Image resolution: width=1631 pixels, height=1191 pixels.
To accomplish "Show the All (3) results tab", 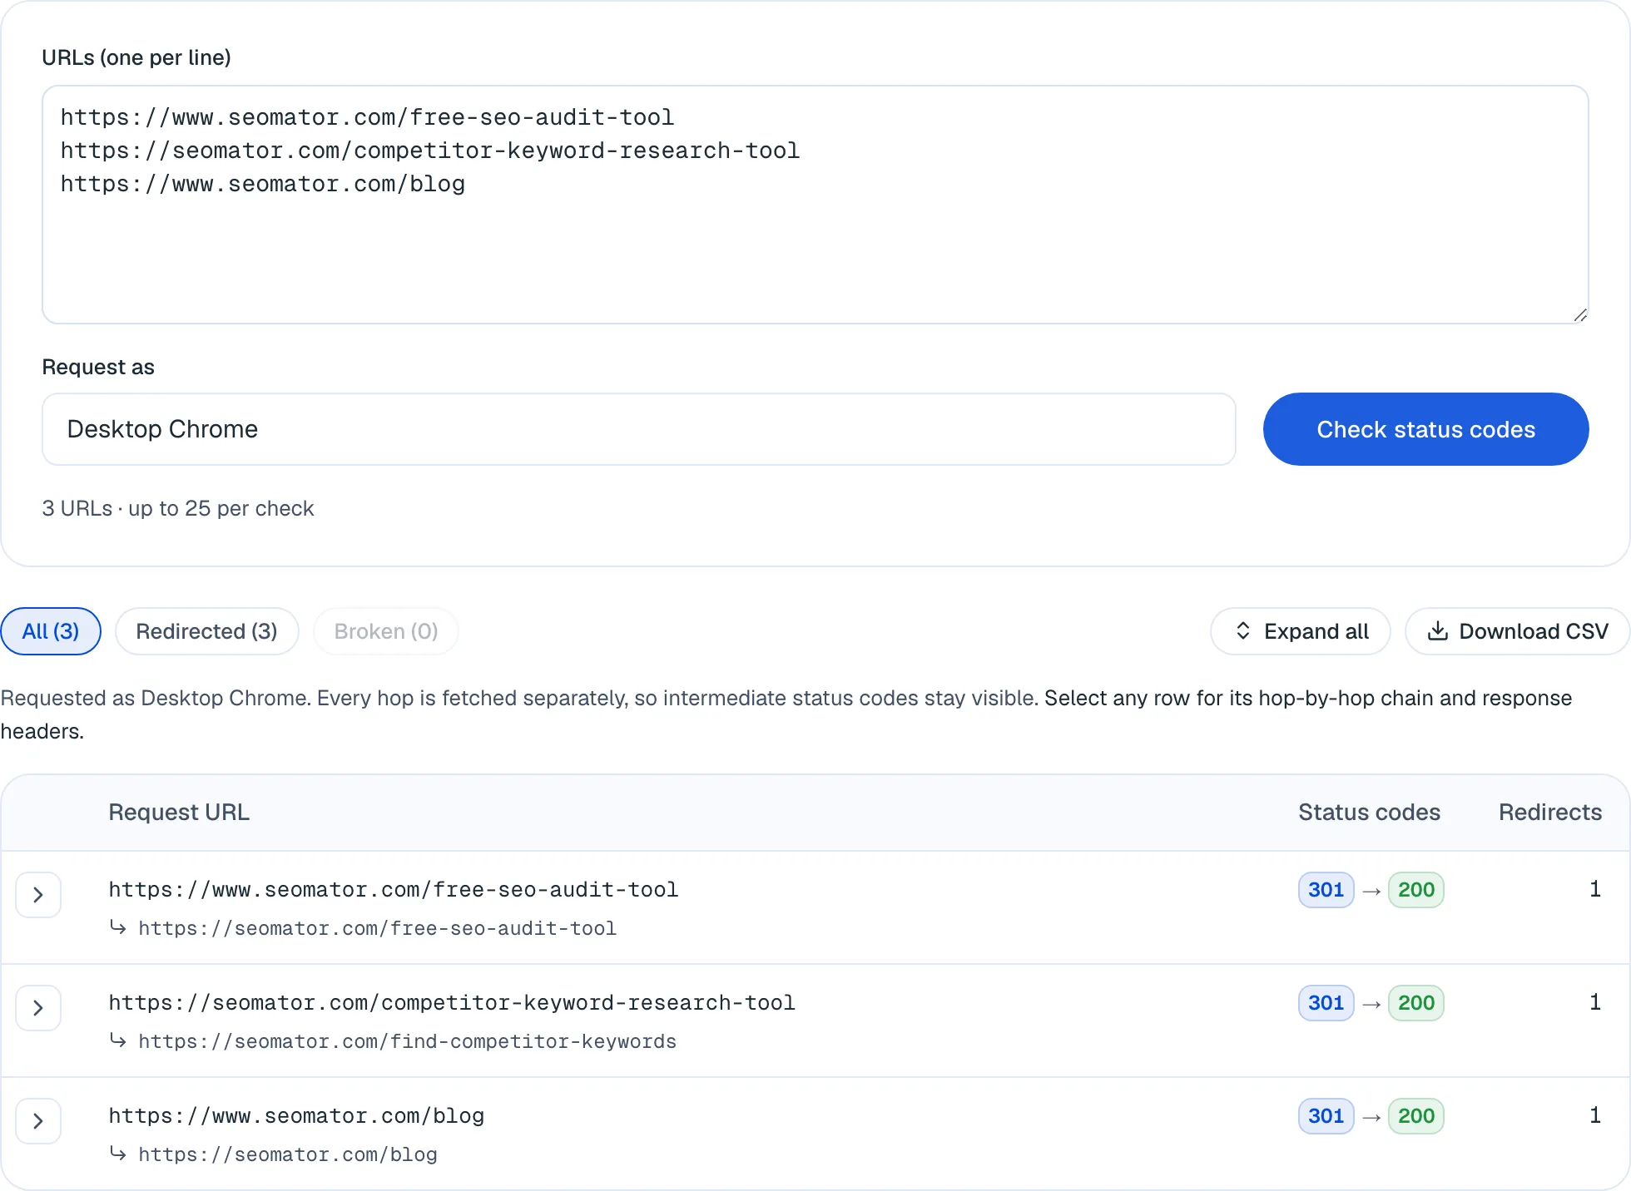I will click(51, 631).
